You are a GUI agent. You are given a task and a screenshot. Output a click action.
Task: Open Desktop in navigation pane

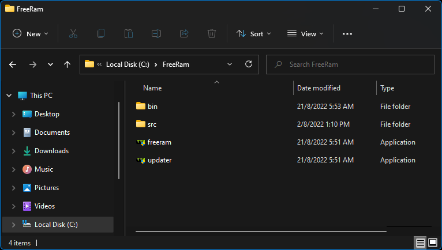[x=47, y=114]
